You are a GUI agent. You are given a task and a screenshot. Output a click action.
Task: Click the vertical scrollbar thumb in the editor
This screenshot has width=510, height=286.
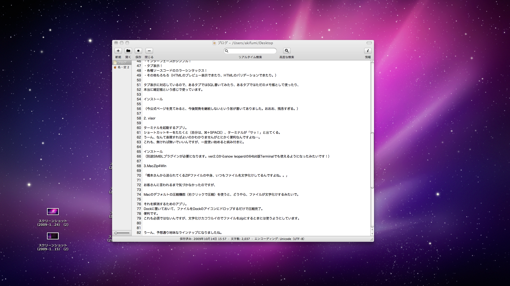click(372, 160)
